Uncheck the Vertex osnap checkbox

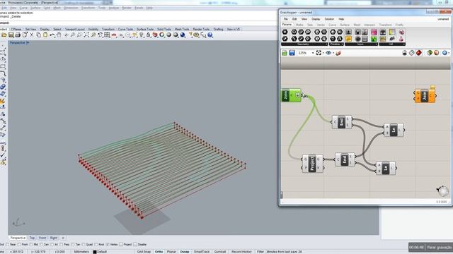tap(108, 245)
